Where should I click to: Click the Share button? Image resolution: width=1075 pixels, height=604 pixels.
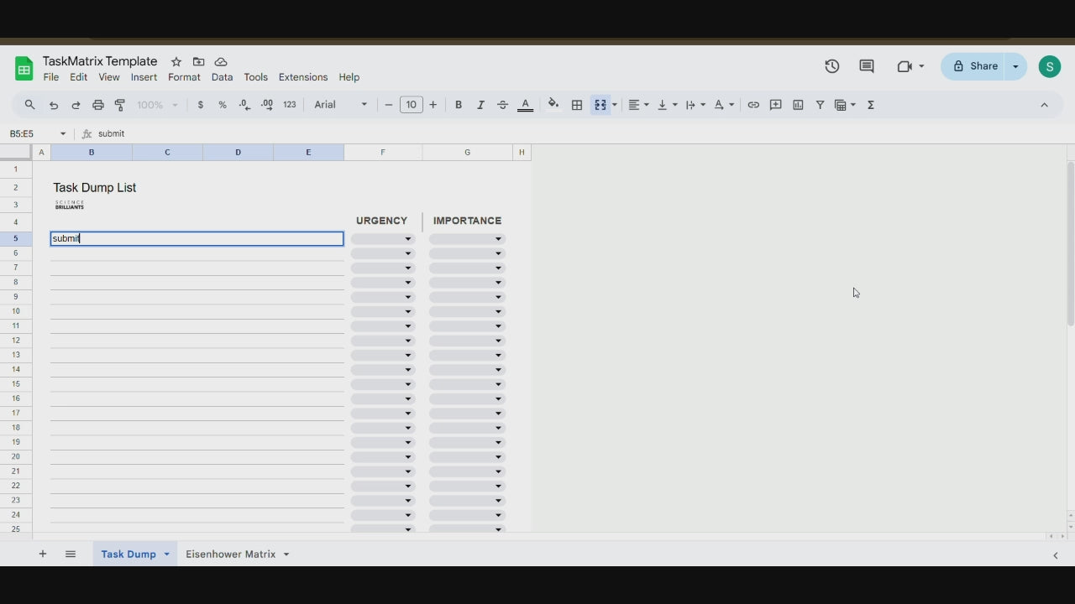974,66
